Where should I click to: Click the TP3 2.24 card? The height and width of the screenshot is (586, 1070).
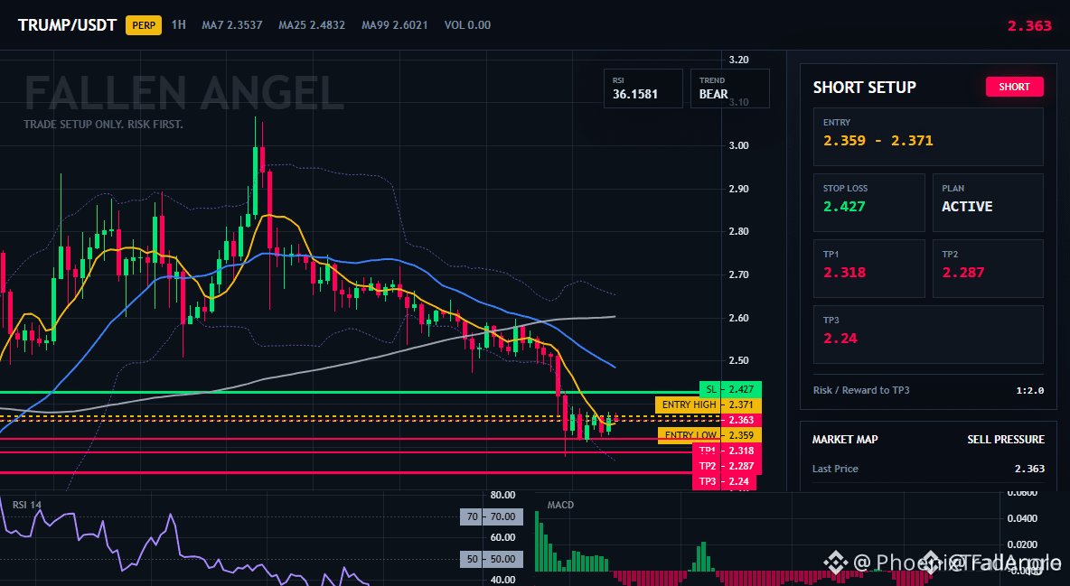click(x=928, y=334)
